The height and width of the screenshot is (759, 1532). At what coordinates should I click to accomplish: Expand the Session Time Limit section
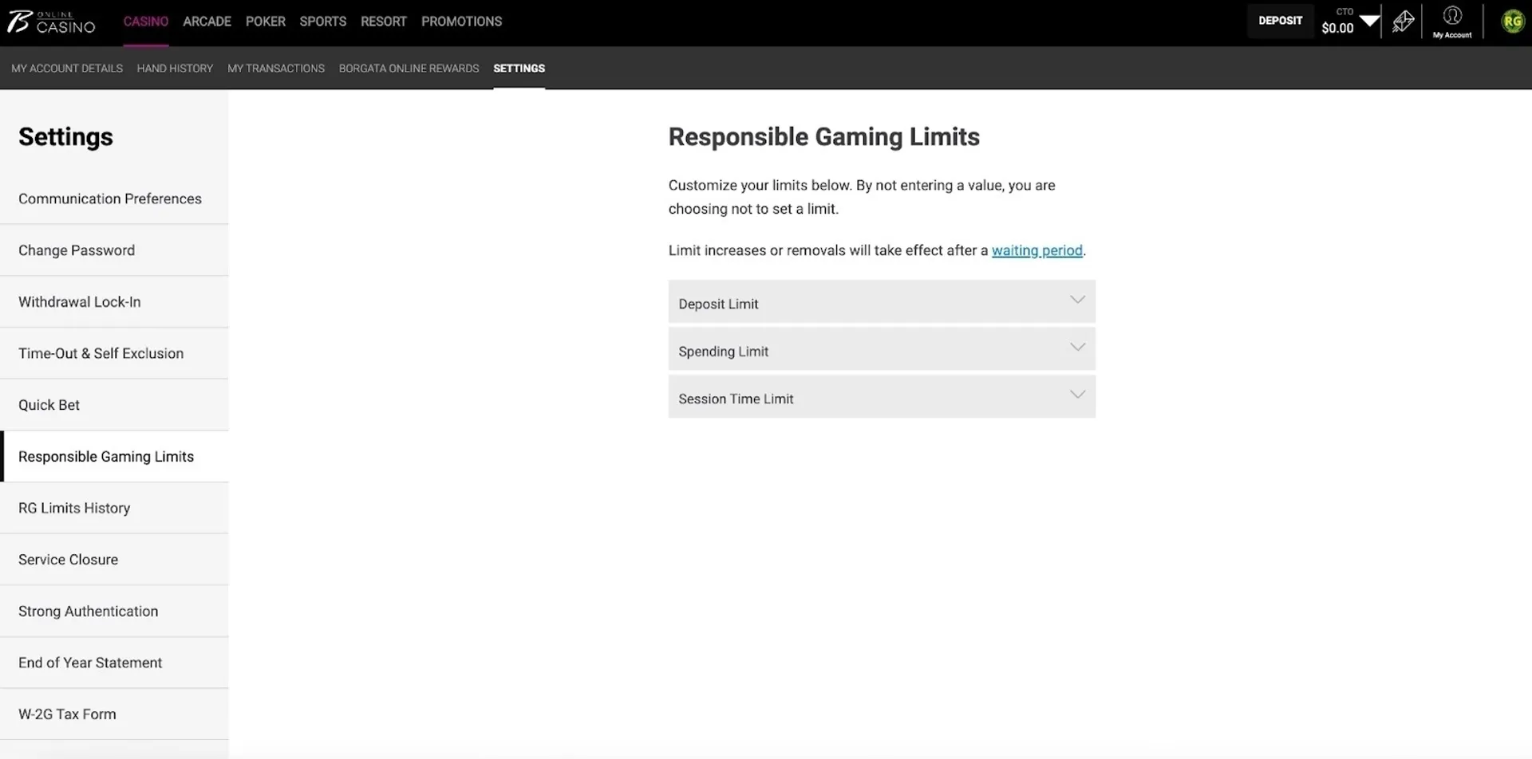(881, 397)
